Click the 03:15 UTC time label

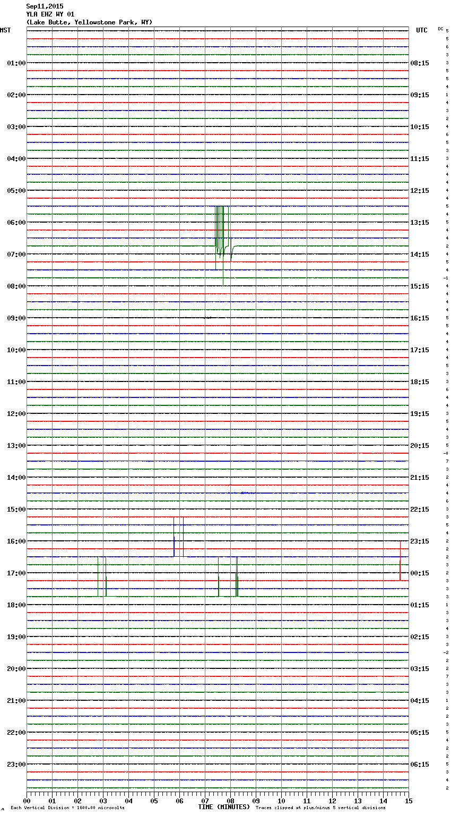tap(420, 668)
